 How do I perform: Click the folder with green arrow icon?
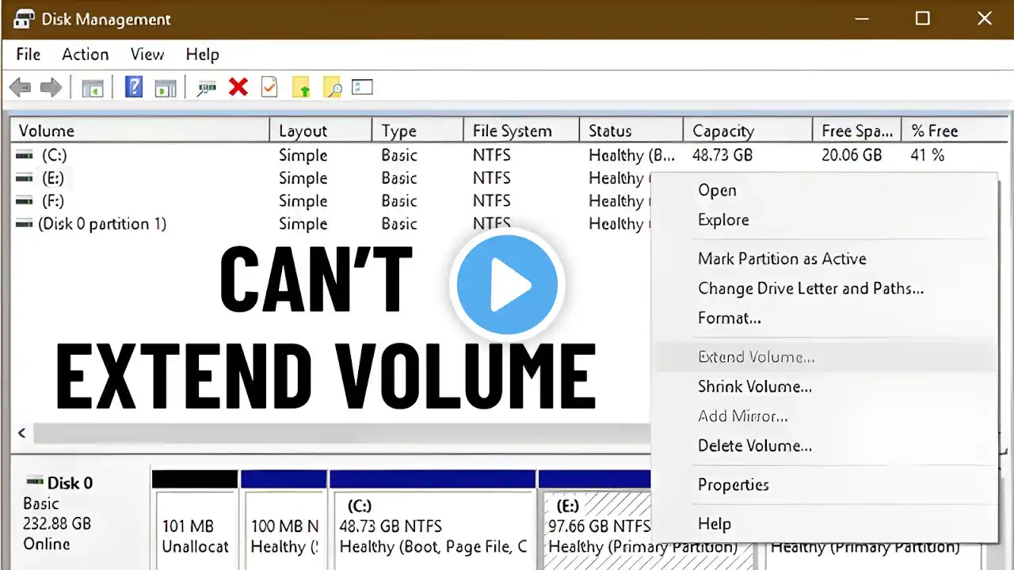click(x=301, y=87)
